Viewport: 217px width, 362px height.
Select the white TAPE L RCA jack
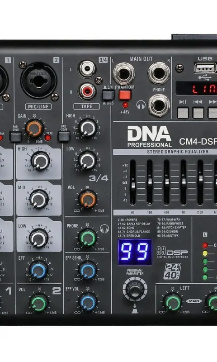tap(87, 69)
